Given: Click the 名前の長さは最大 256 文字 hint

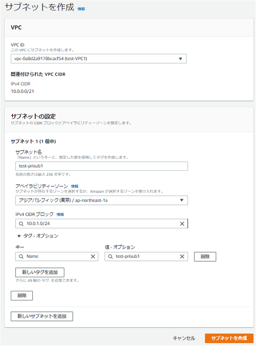Looking at the screenshot, I should click(x=43, y=174).
